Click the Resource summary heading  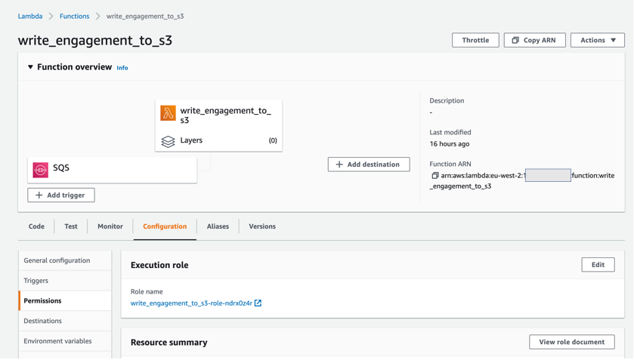[169, 342]
